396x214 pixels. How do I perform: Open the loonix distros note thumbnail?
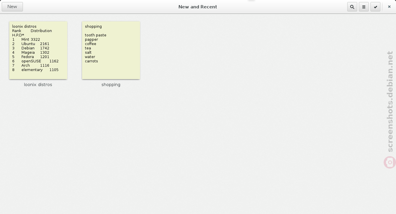tap(38, 50)
